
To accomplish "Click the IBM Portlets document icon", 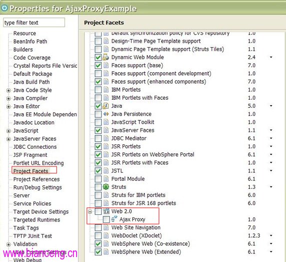I will pos(106,90).
